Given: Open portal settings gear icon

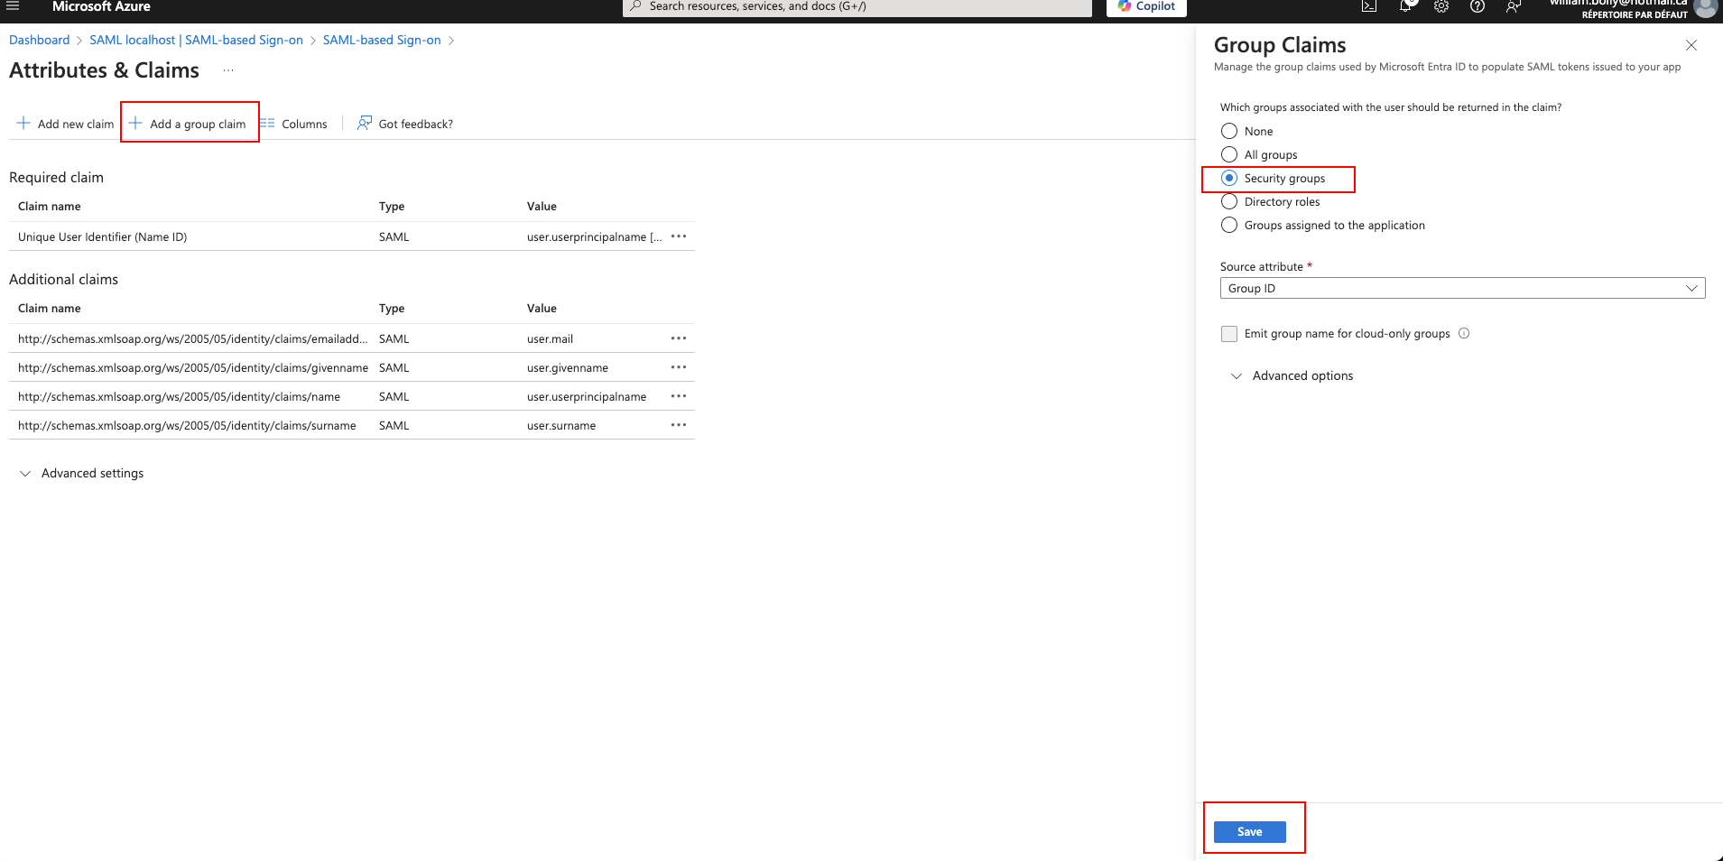Looking at the screenshot, I should [1441, 6].
